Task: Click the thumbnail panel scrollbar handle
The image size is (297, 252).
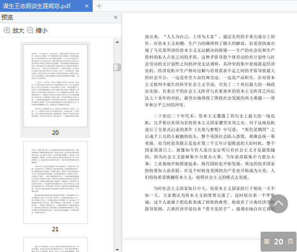Action: pyautogui.click(x=117, y=67)
